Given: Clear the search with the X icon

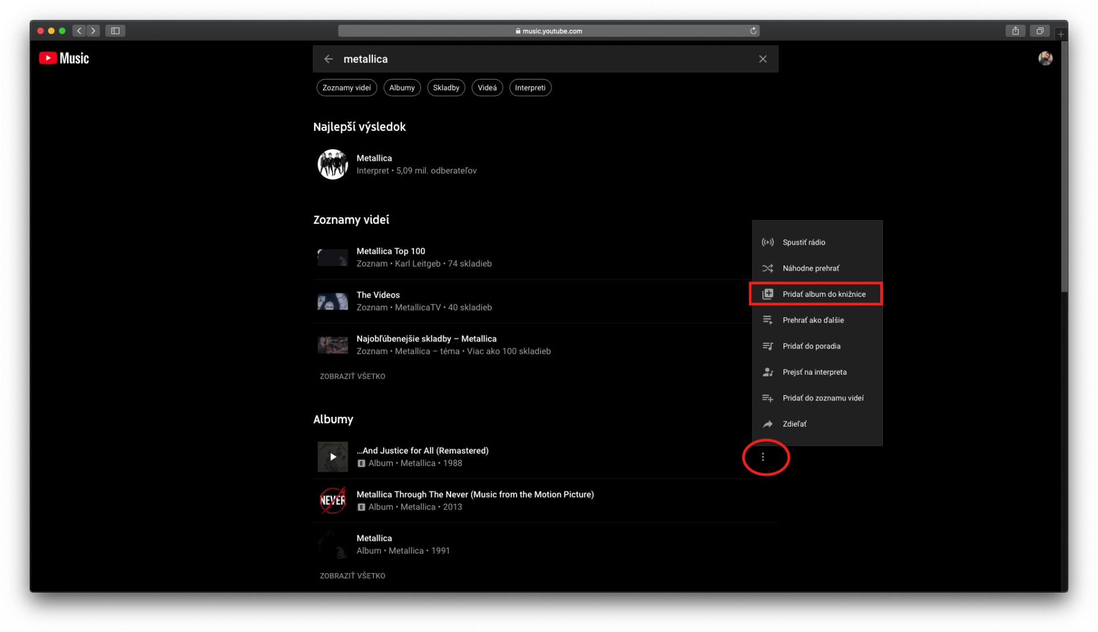Looking at the screenshot, I should [x=762, y=59].
